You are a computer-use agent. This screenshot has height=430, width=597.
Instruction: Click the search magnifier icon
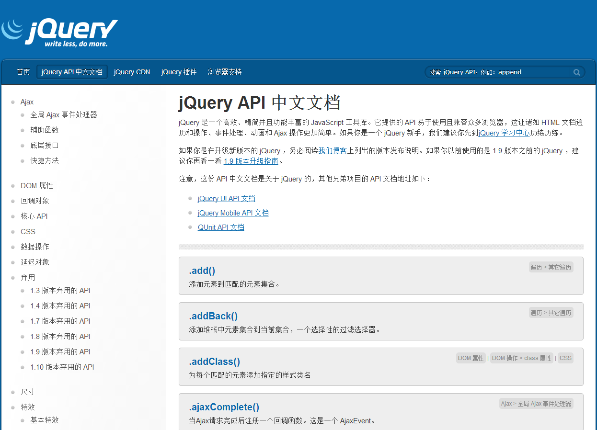(576, 72)
